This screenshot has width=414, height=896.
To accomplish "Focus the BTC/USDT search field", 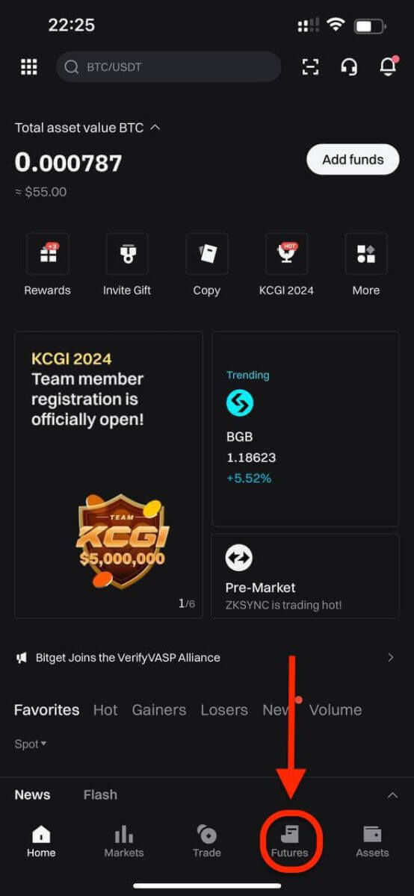I will tap(169, 67).
